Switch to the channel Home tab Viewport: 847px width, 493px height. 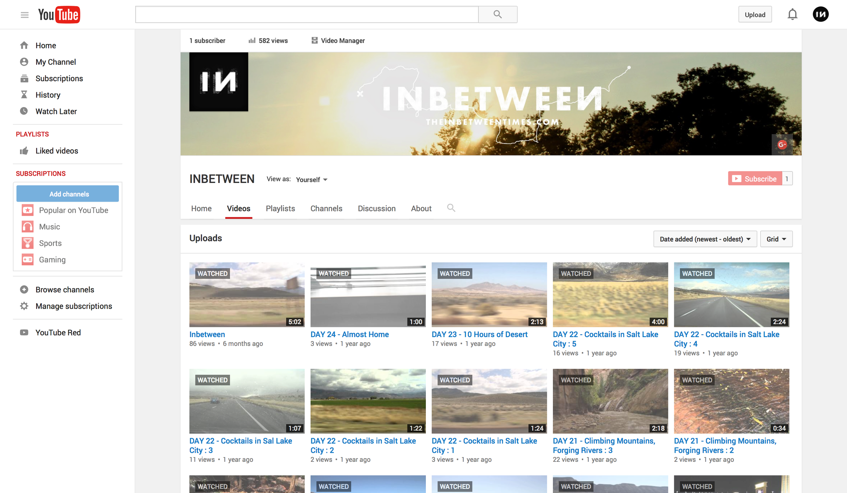point(201,208)
